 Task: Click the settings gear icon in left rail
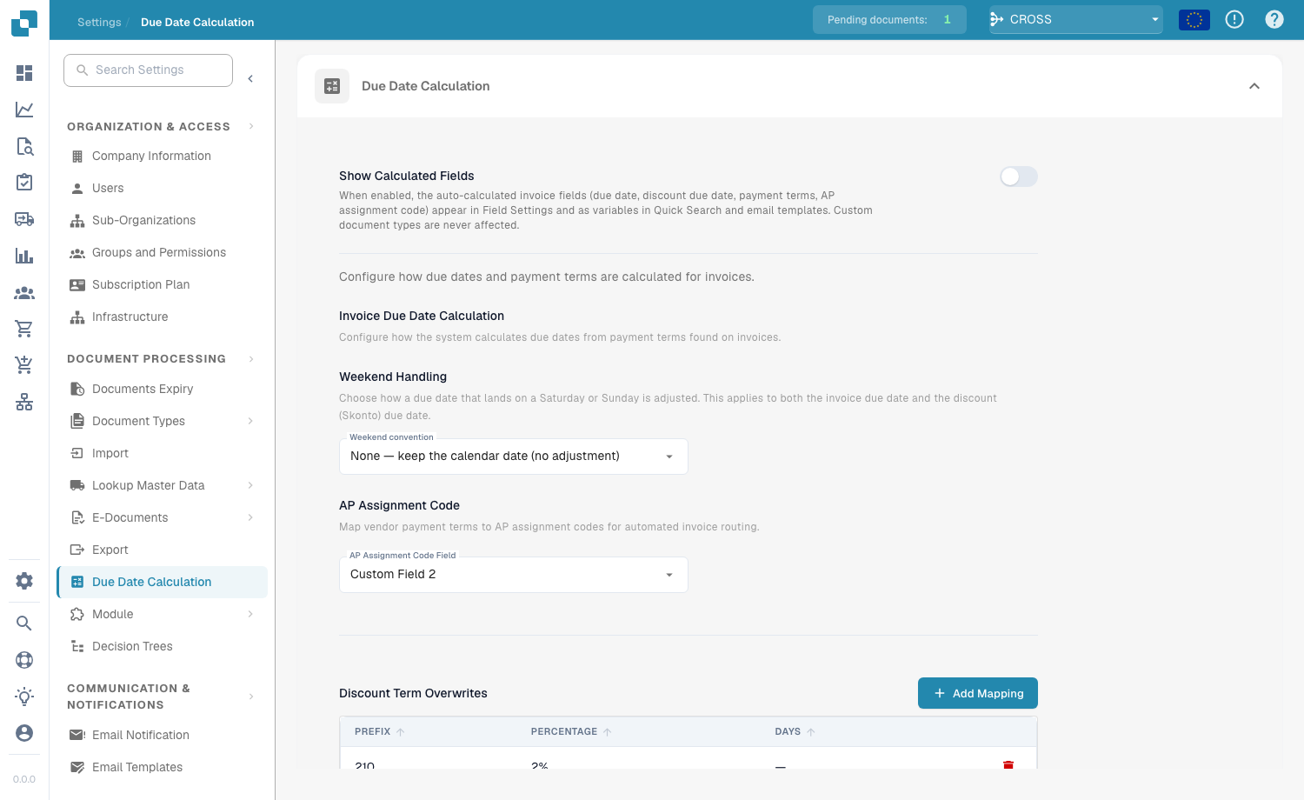(x=24, y=581)
